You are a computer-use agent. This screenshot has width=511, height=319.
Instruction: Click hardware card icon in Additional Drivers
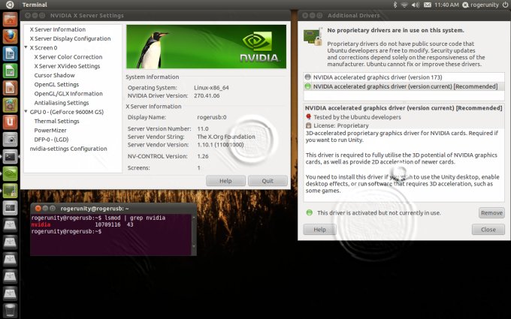click(313, 37)
